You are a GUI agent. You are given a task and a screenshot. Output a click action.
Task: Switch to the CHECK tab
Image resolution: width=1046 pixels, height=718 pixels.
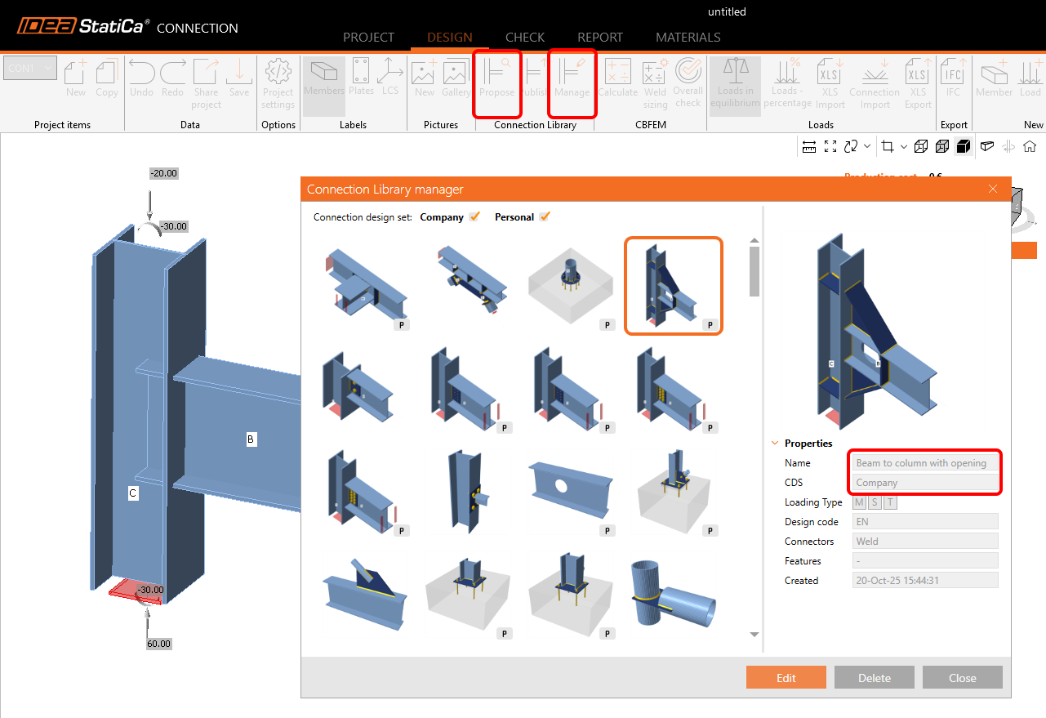(525, 38)
